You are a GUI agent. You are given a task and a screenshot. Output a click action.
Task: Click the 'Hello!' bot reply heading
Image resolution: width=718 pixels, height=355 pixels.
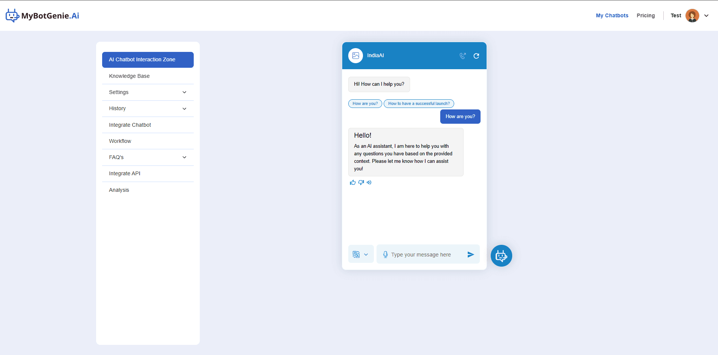pos(363,135)
